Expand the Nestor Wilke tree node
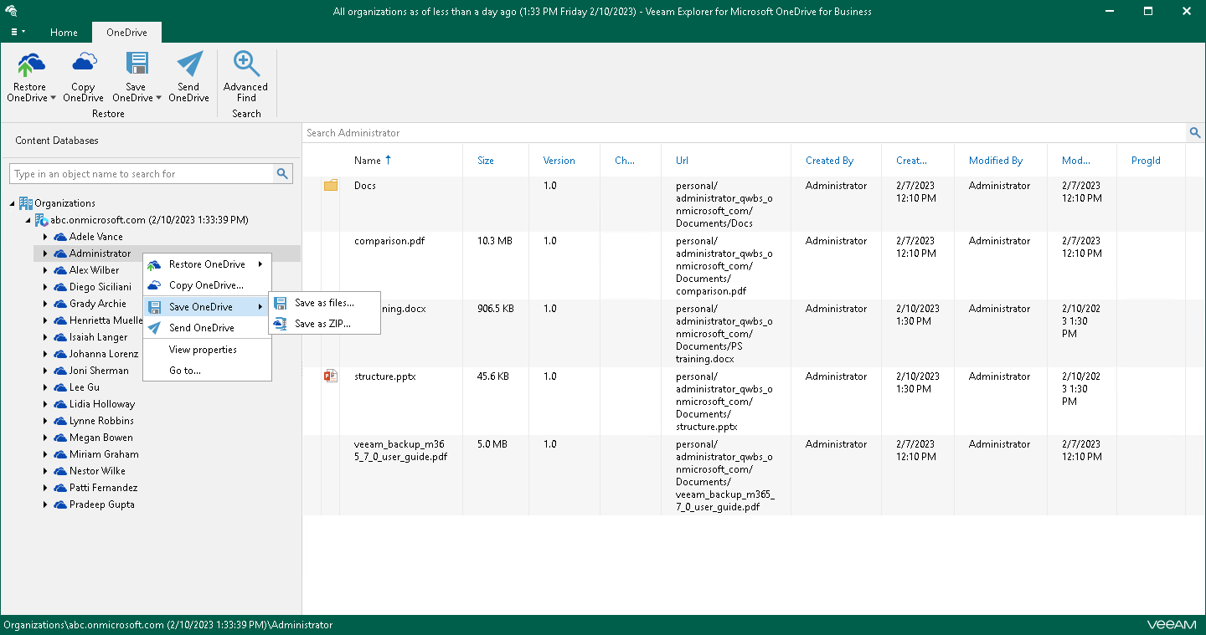Screen dimensions: 1206x635 click(45, 471)
